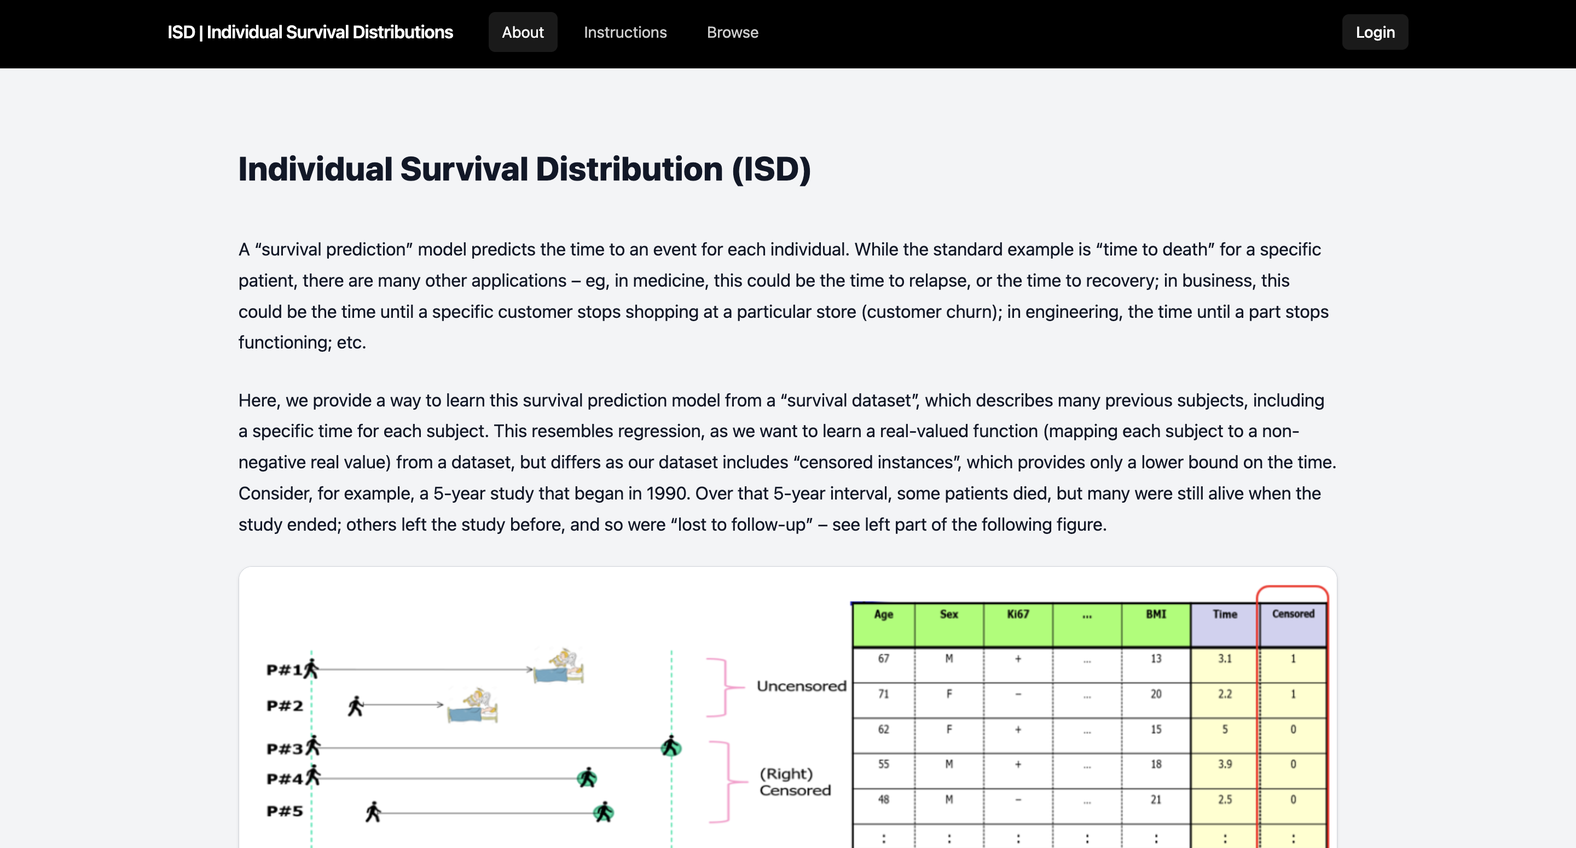The height and width of the screenshot is (848, 1576).
Task: Click the green censored walker icon ending the P#4 line
Action: pos(587,777)
